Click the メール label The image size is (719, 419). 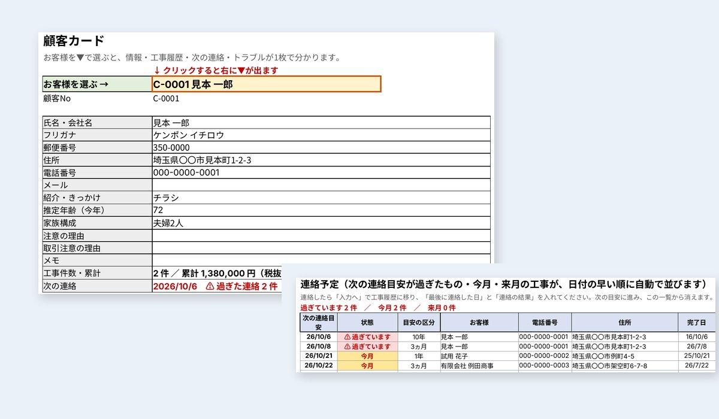click(x=97, y=186)
